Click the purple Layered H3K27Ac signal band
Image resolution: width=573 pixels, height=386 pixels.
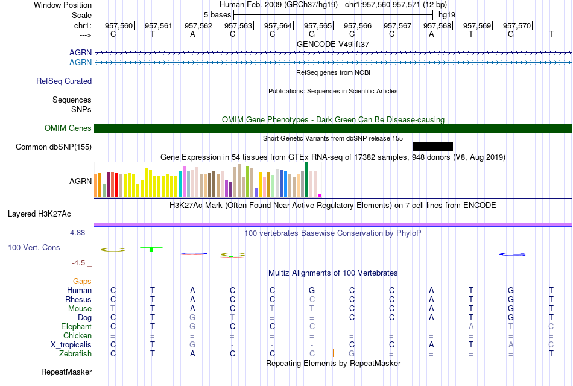[333, 224]
